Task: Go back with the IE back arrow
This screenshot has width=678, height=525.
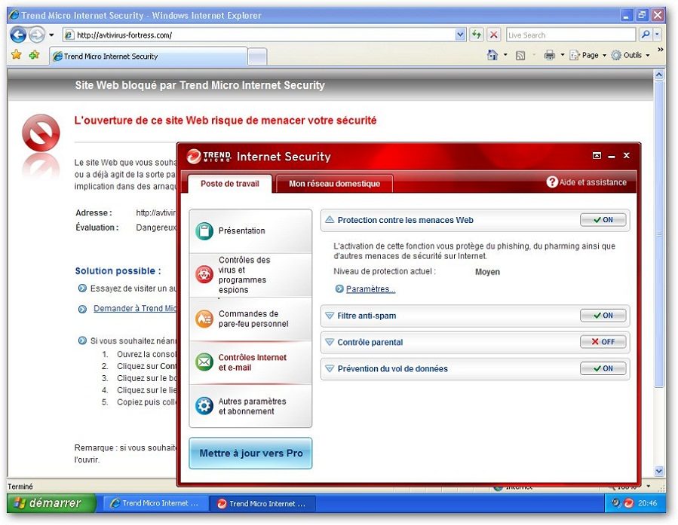Action: tap(18, 35)
